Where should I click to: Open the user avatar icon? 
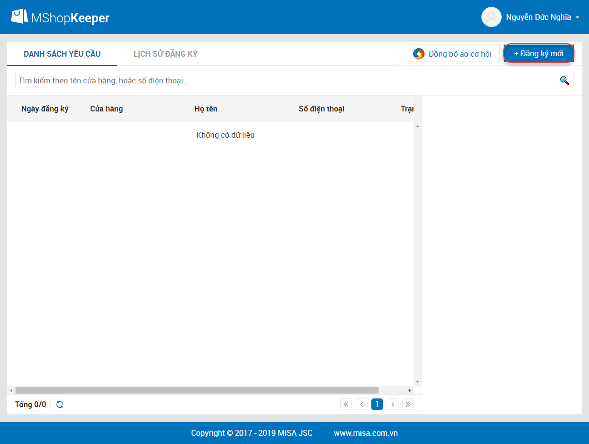point(491,17)
